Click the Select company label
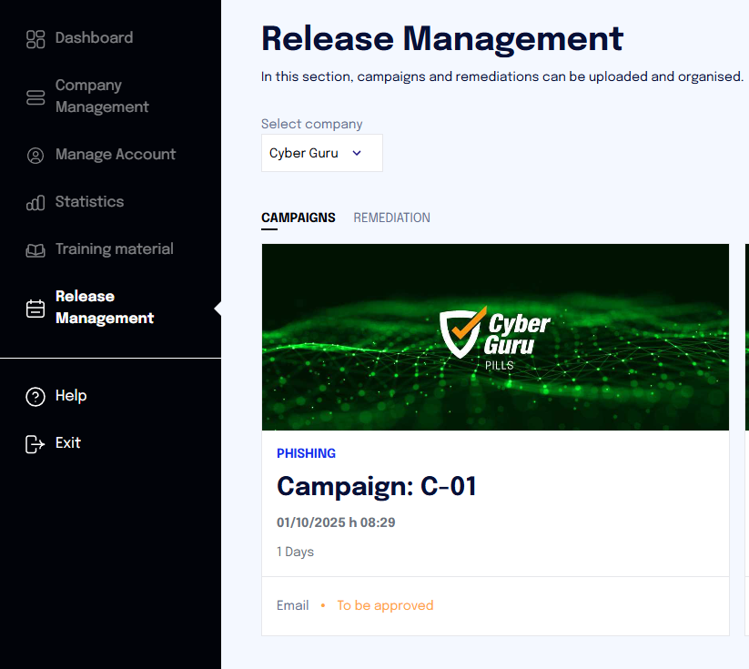749x669 pixels. click(x=312, y=124)
